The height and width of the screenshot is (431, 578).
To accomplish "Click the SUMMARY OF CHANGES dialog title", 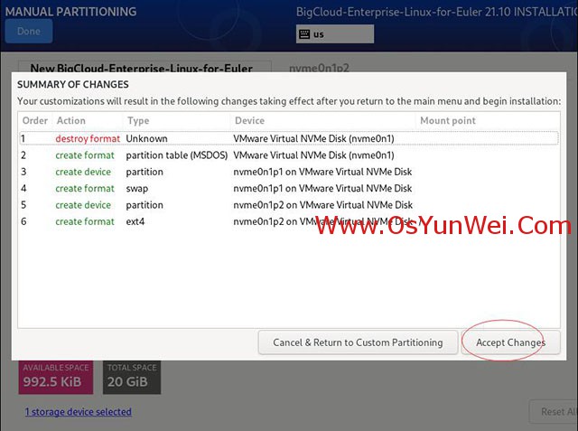I will (x=73, y=84).
